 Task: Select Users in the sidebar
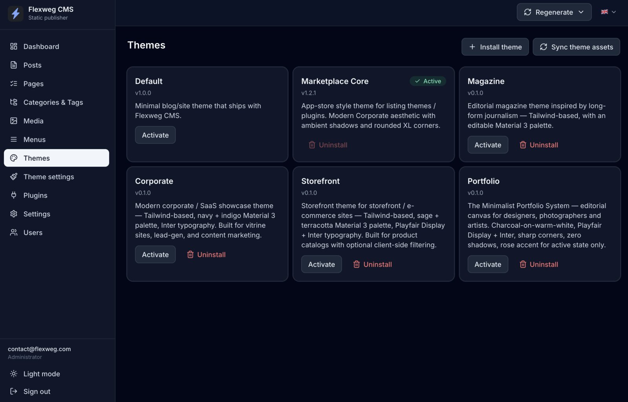pyautogui.click(x=57, y=232)
